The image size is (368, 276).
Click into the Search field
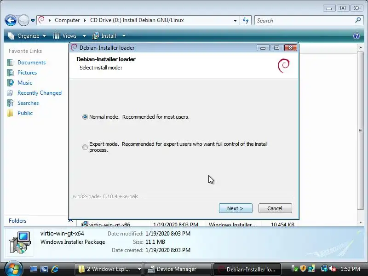click(x=305, y=20)
